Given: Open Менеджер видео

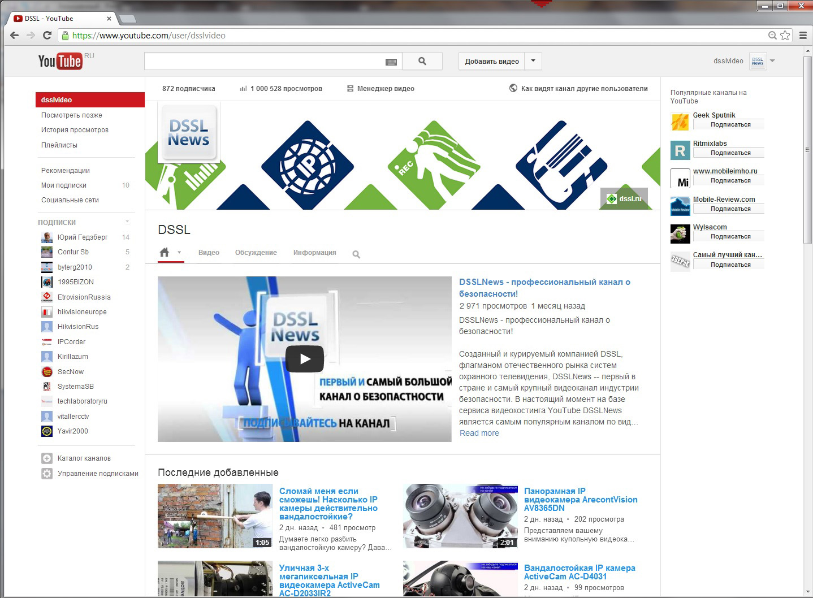Looking at the screenshot, I should (x=380, y=89).
